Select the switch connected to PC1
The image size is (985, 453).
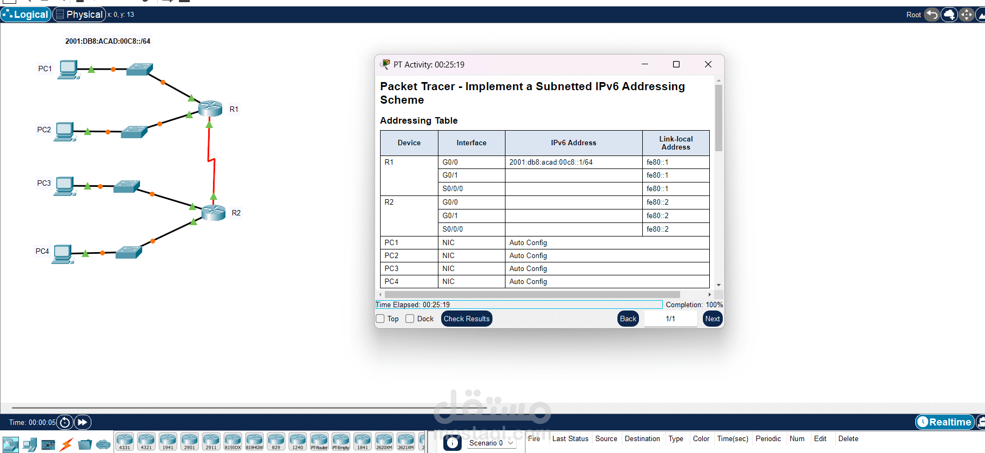pyautogui.click(x=139, y=69)
